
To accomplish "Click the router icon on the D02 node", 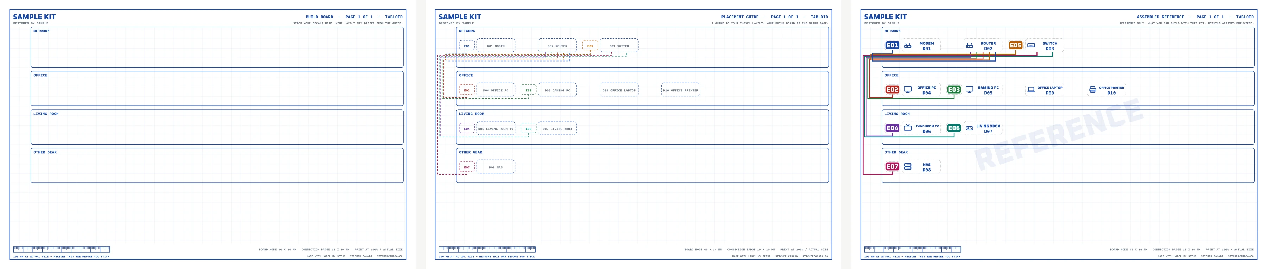I will coord(970,46).
